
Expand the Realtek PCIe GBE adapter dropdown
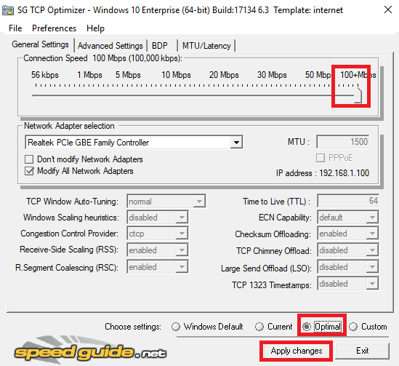tap(236, 142)
